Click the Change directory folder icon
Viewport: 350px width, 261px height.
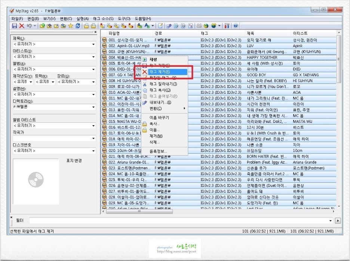pyautogui.click(x=42, y=26)
